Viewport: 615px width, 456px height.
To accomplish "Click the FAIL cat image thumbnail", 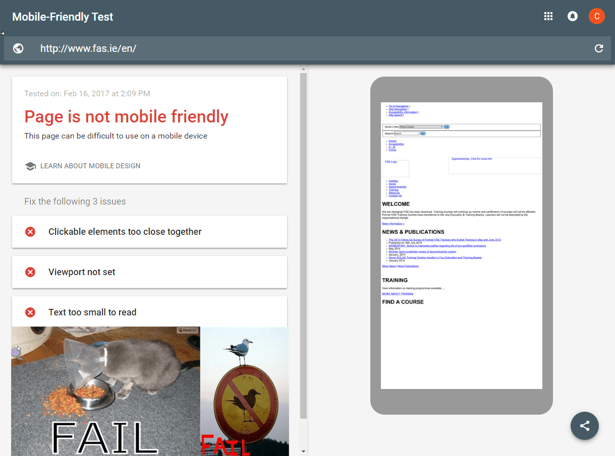I will point(105,392).
